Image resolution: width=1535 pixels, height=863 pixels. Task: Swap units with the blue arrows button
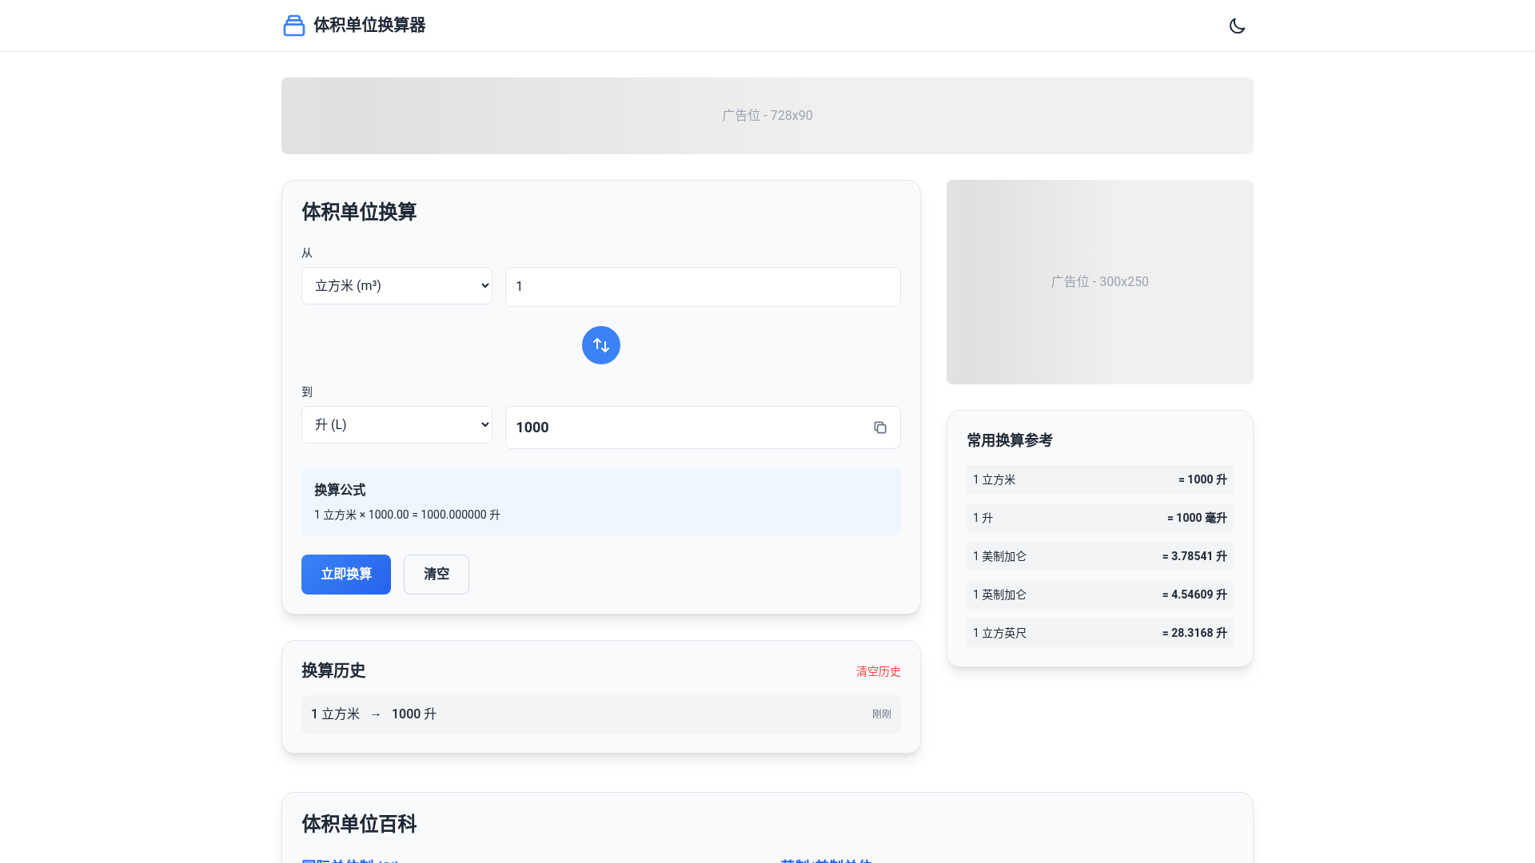(601, 345)
